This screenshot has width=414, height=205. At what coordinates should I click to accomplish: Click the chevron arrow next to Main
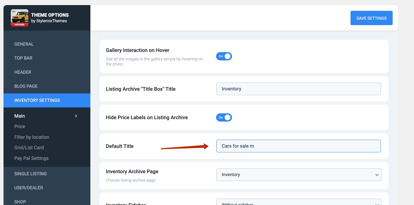(x=76, y=116)
